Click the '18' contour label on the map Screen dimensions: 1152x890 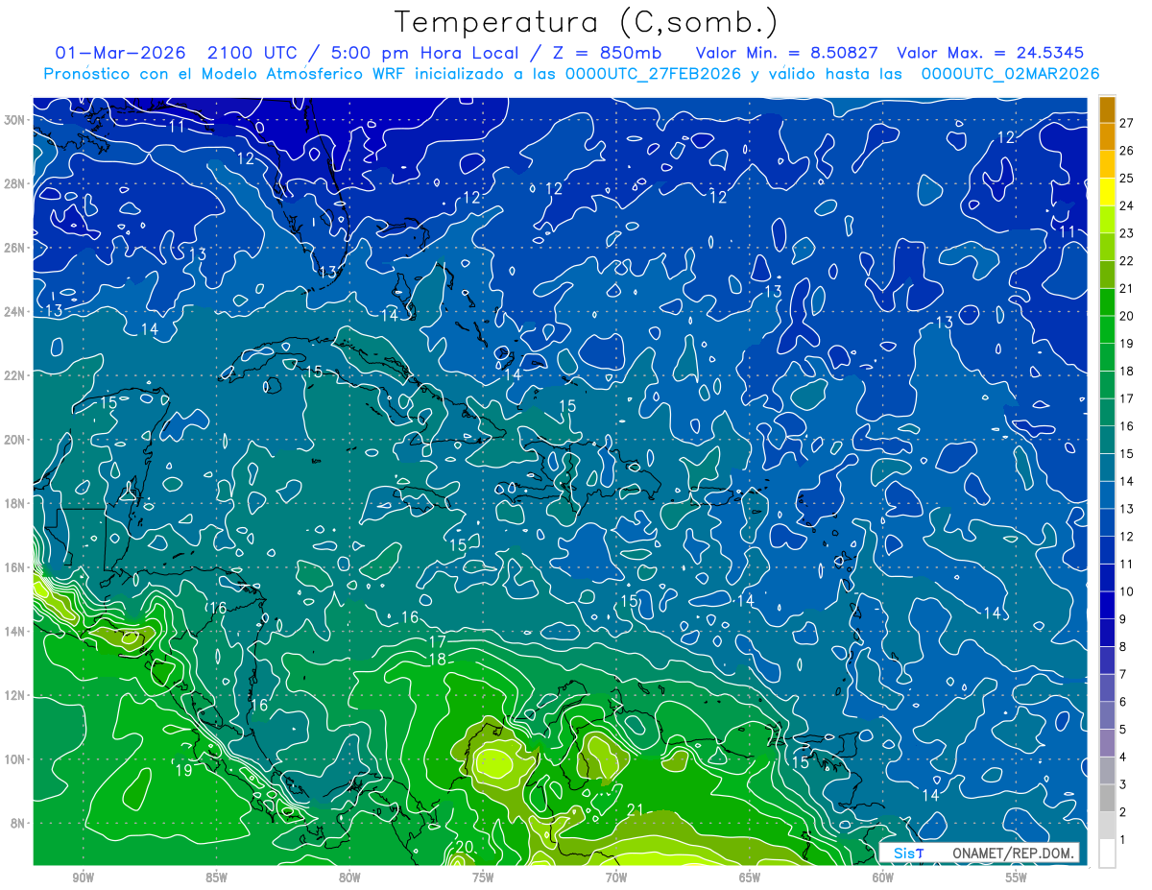pyautogui.click(x=438, y=660)
